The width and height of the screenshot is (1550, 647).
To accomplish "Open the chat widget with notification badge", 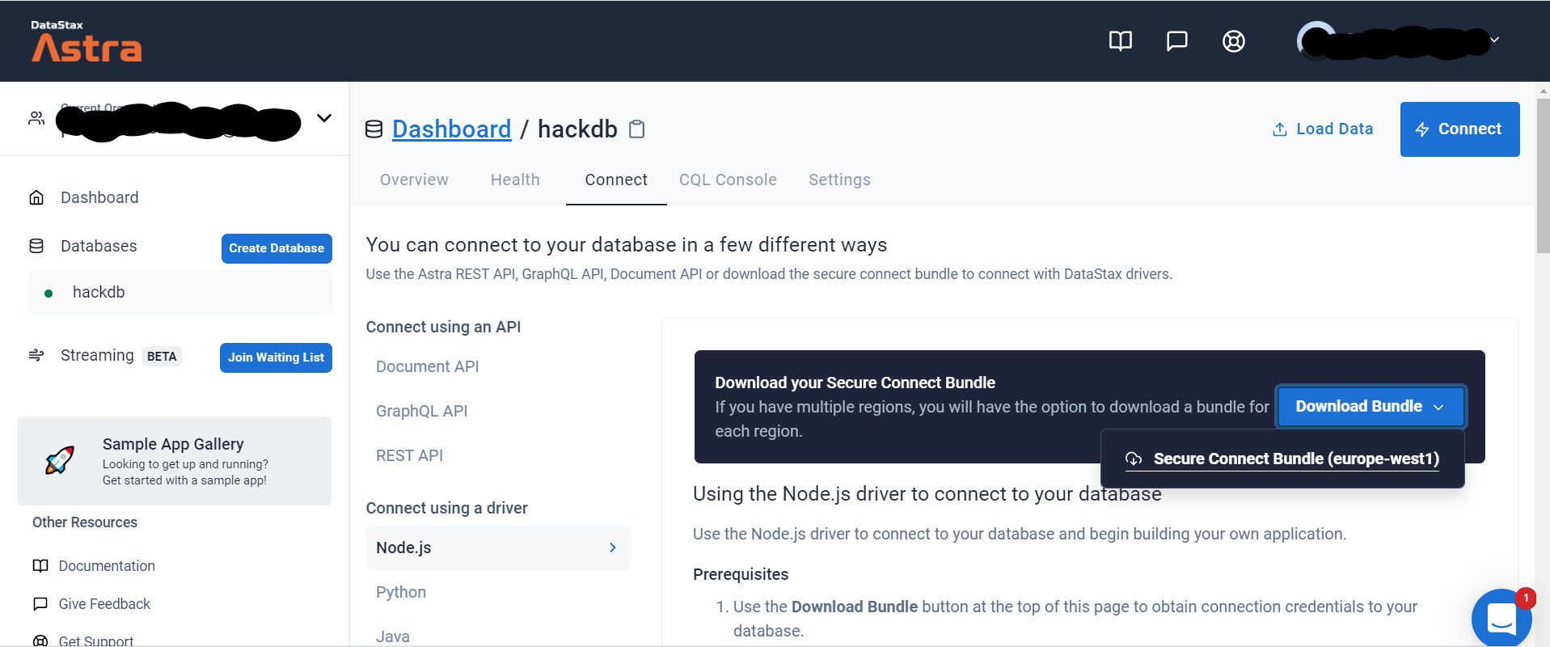I will coord(1501,618).
